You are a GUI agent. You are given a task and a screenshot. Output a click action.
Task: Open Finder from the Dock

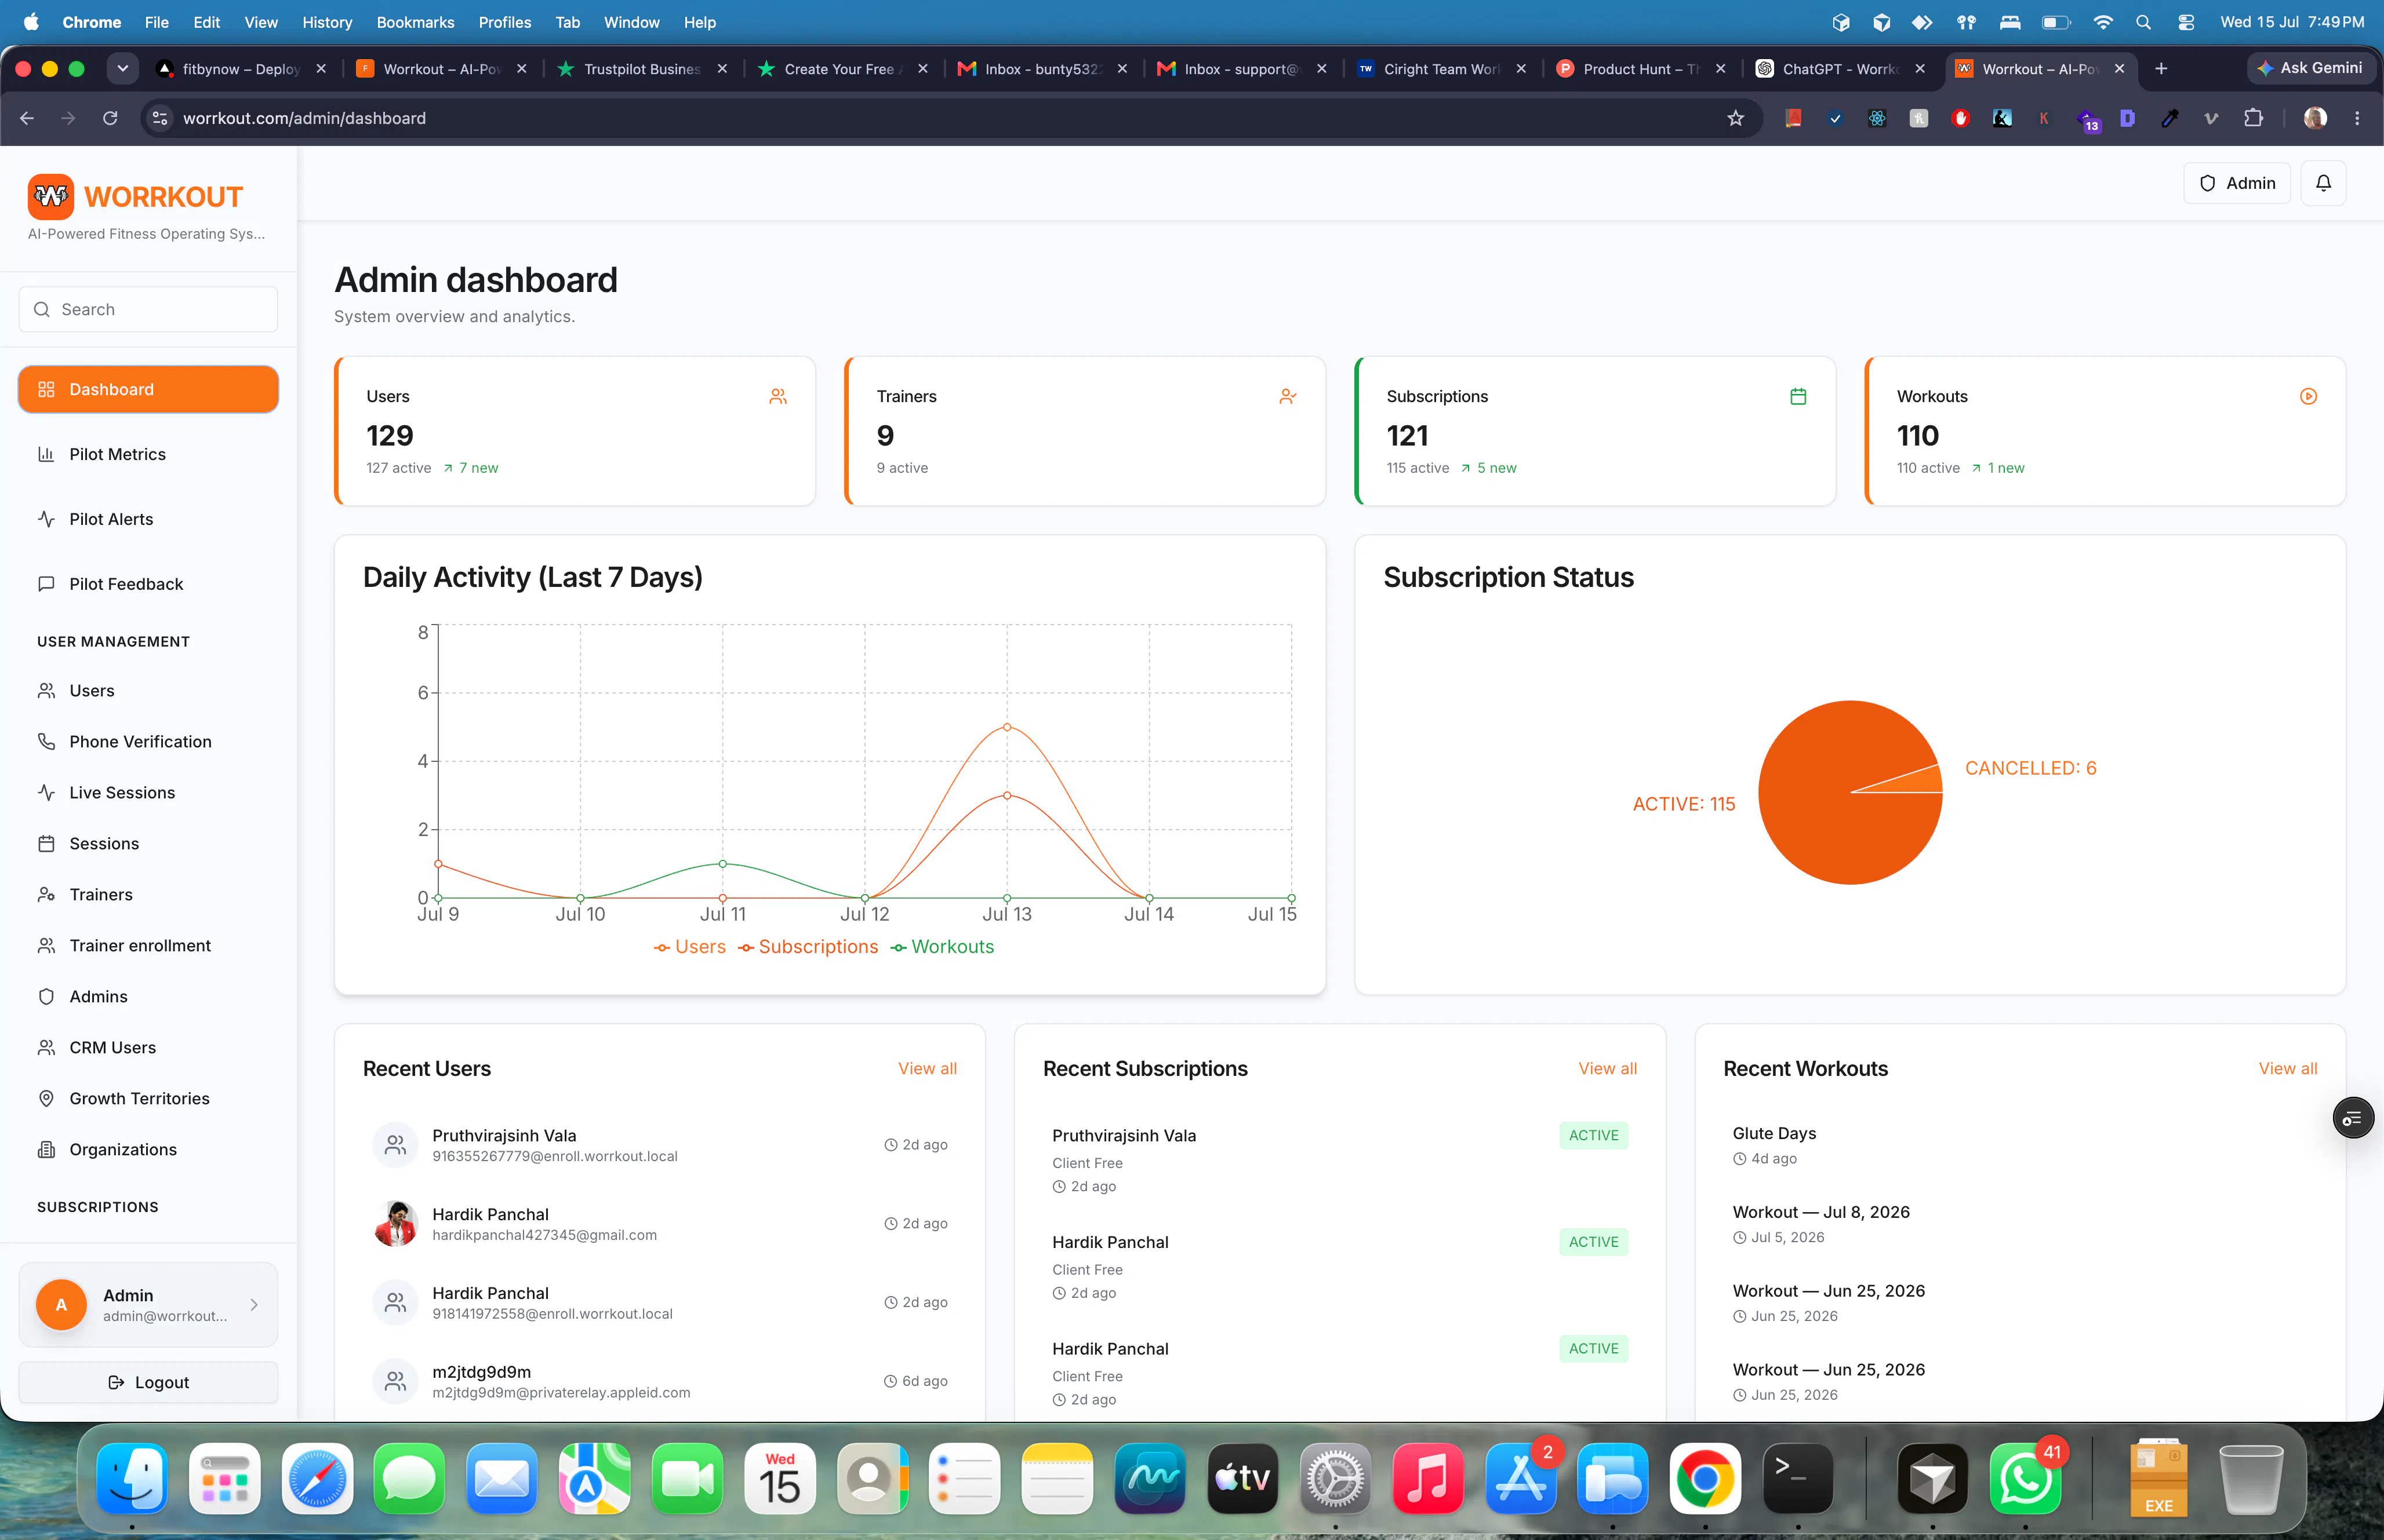132,1478
